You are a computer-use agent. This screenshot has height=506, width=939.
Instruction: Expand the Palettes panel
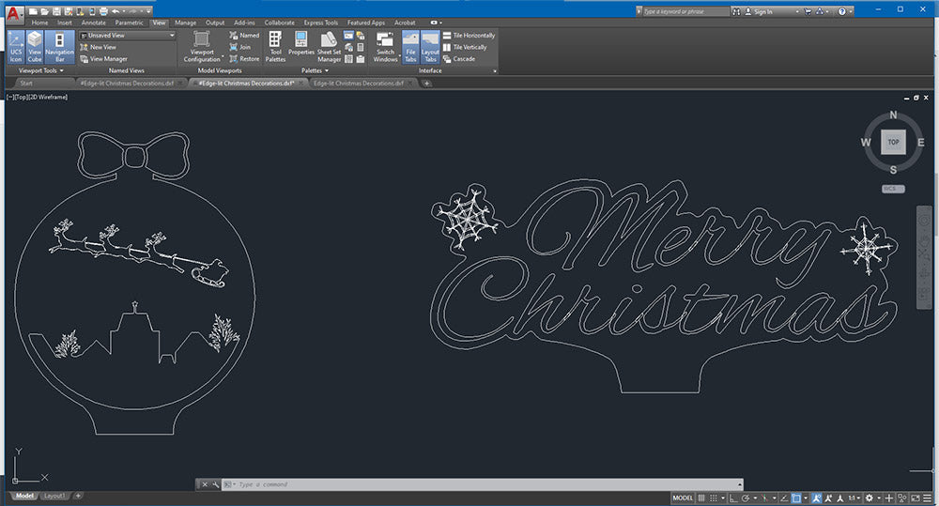point(315,70)
